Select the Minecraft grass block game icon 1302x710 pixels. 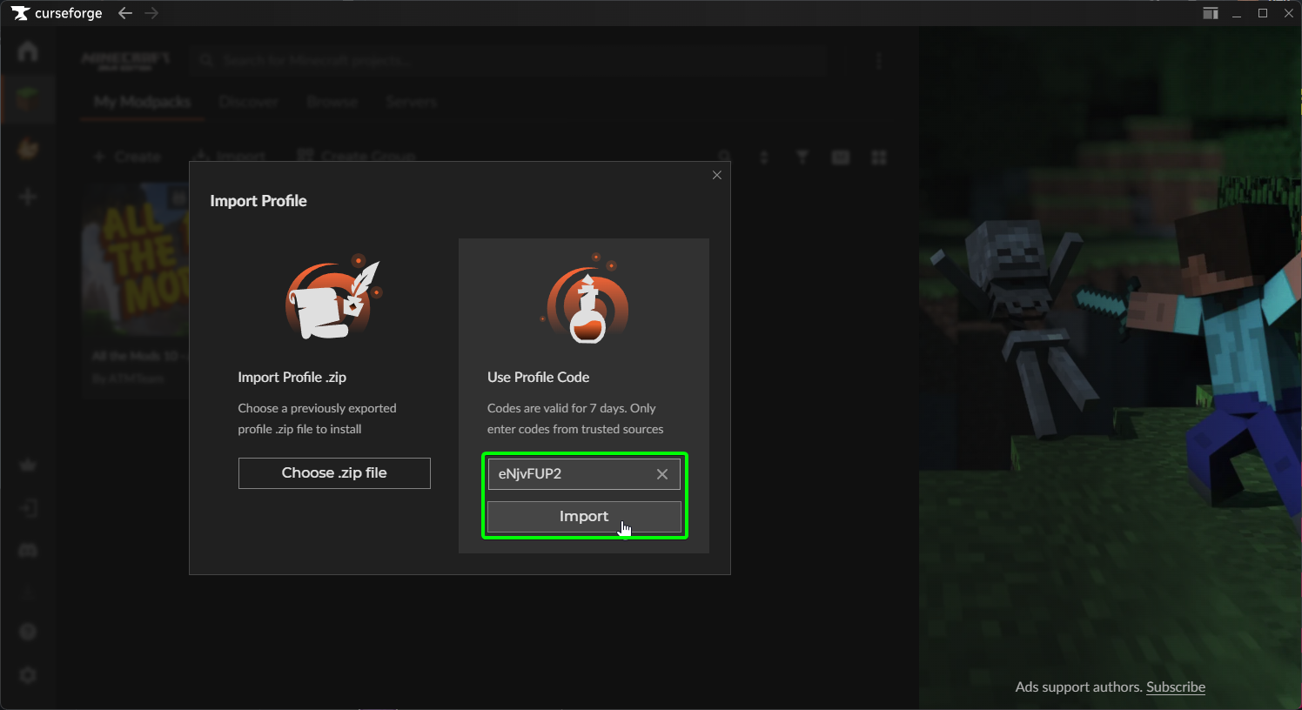(28, 98)
